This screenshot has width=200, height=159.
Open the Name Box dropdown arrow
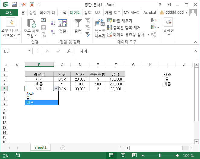30,51
